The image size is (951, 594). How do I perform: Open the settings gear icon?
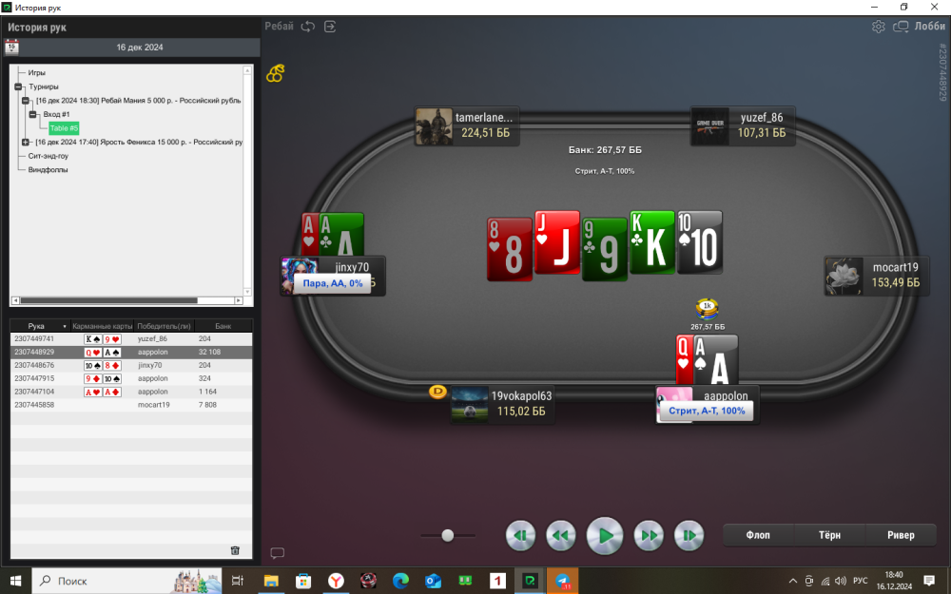[x=879, y=27]
